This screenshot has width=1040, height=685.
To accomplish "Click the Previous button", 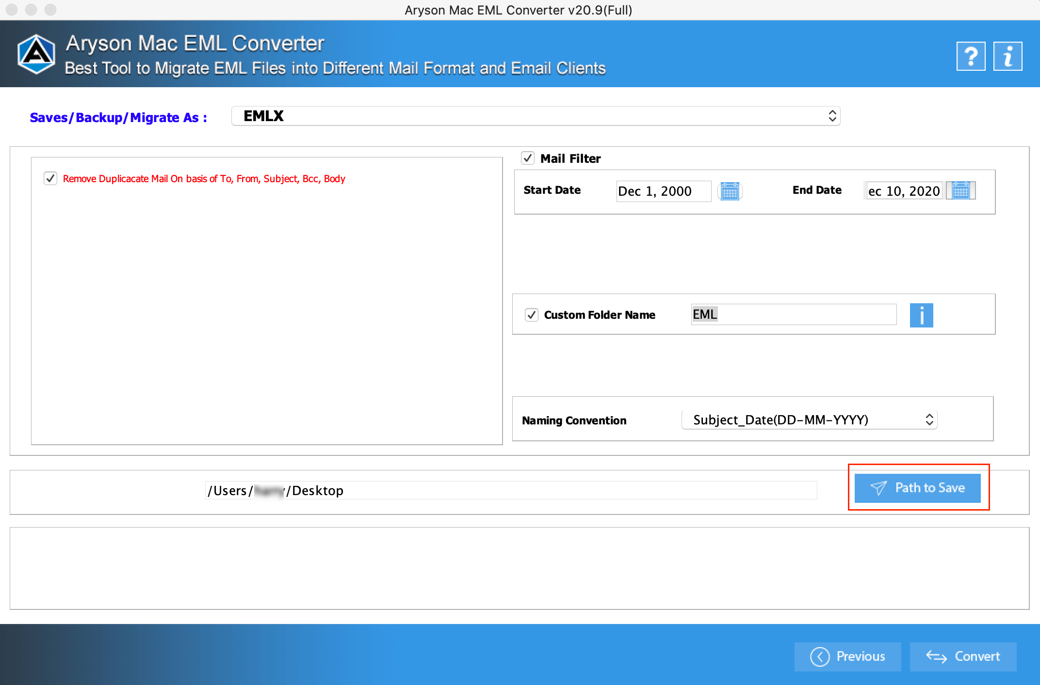I will pos(847,656).
